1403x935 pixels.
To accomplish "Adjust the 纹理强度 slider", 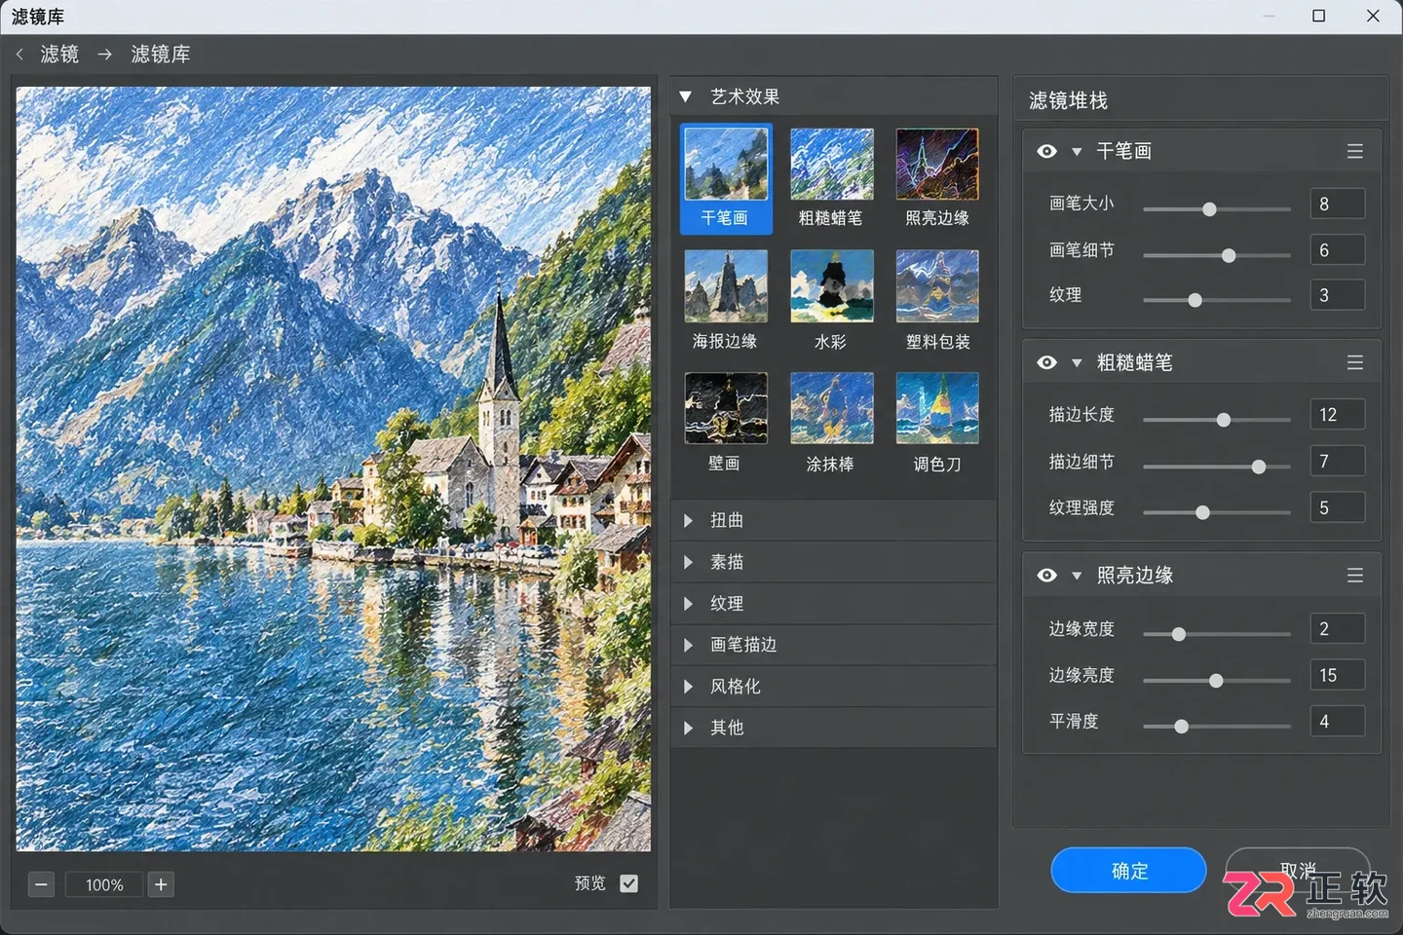I will point(1217,512).
